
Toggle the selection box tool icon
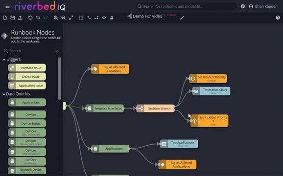(81, 18)
